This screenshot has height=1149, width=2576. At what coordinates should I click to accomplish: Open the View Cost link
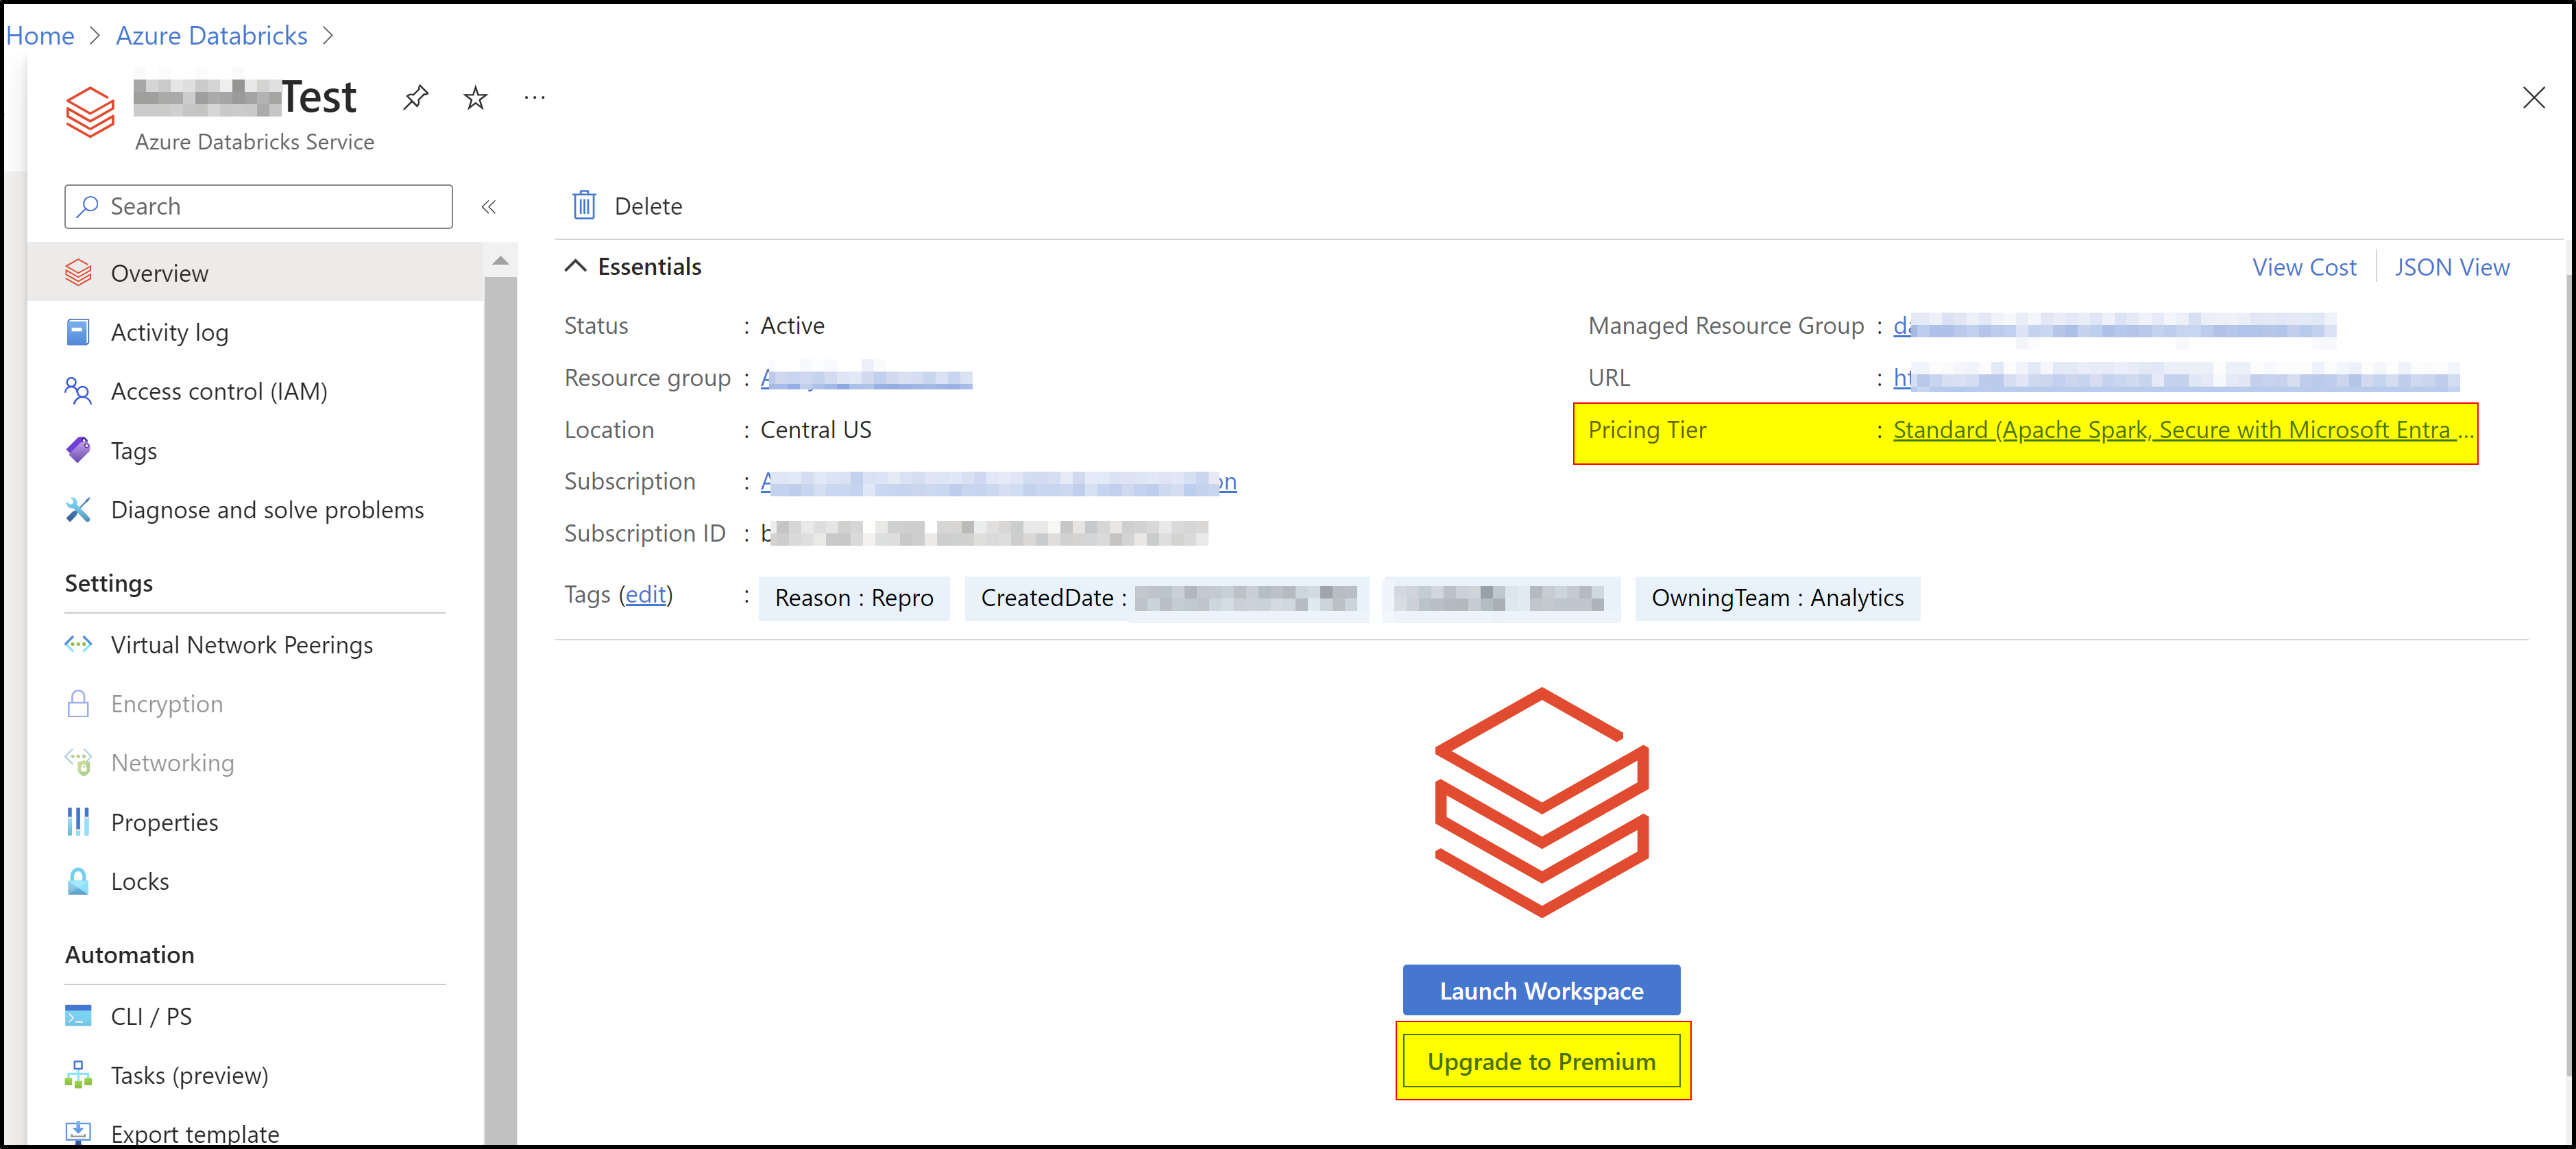click(2304, 267)
